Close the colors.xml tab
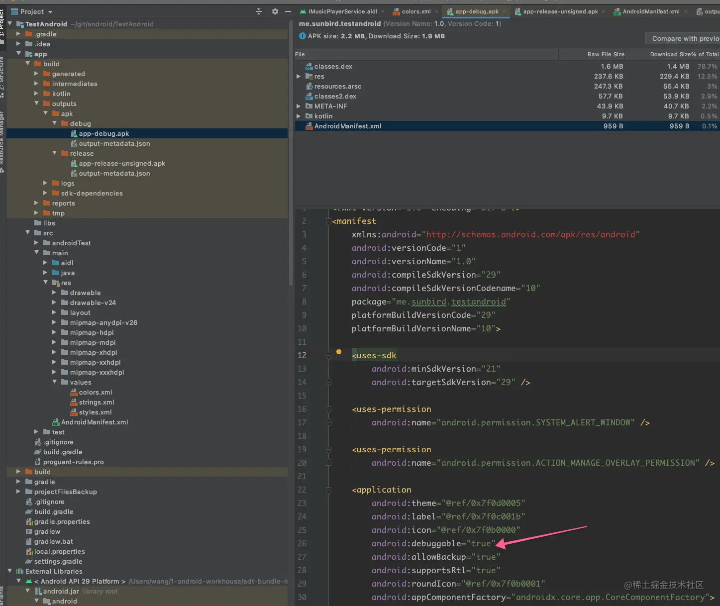The height and width of the screenshot is (606, 720). pos(436,11)
